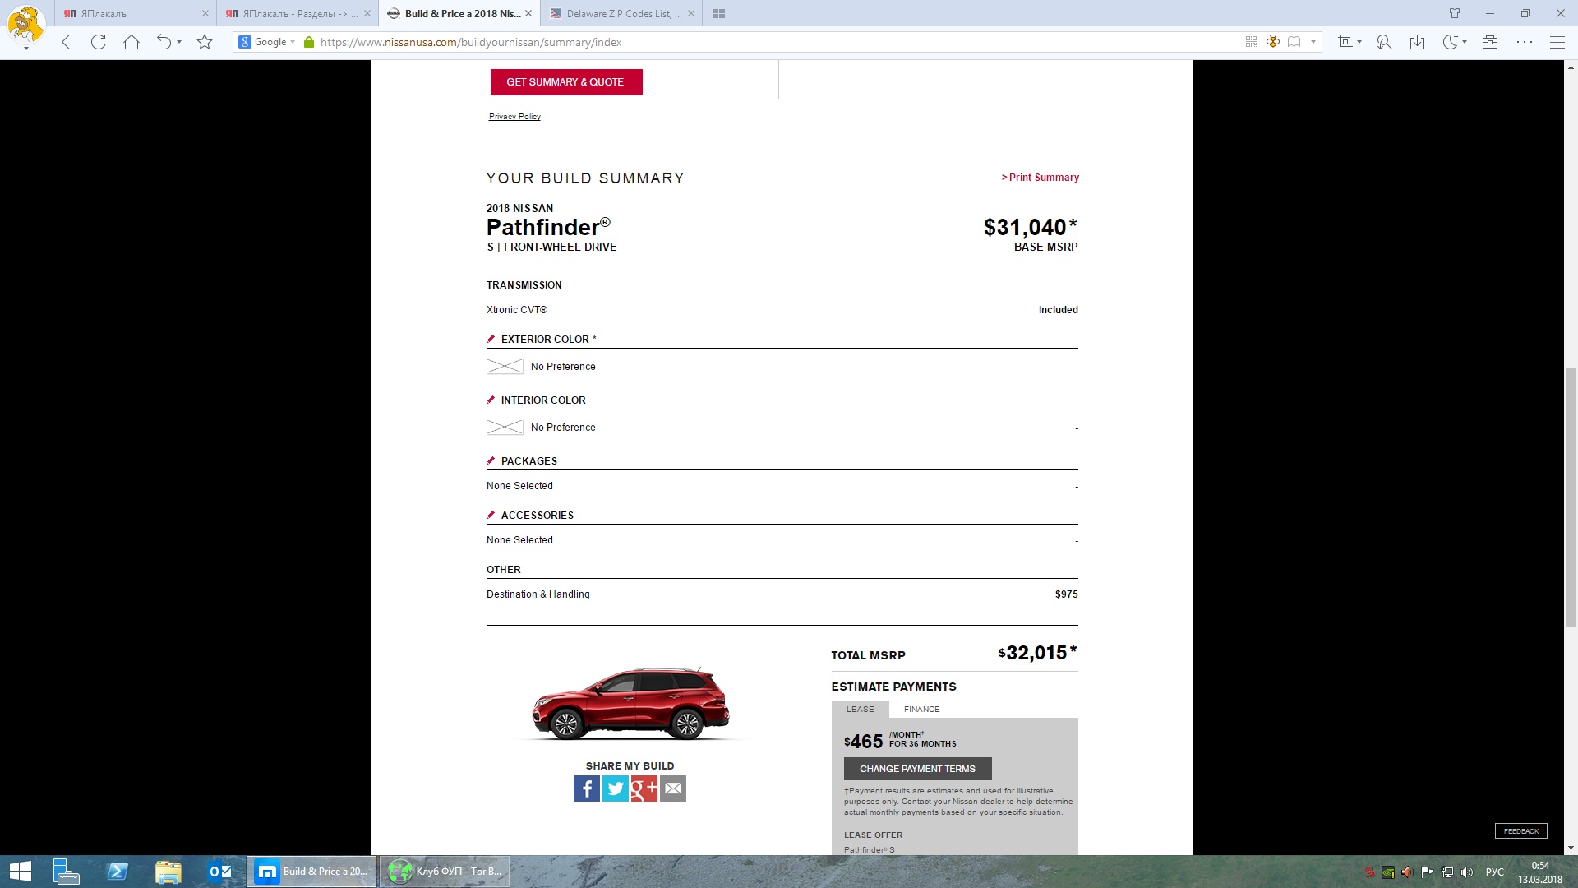Image resolution: width=1578 pixels, height=888 pixels.
Task: Open the Feedback button
Action: tap(1521, 831)
